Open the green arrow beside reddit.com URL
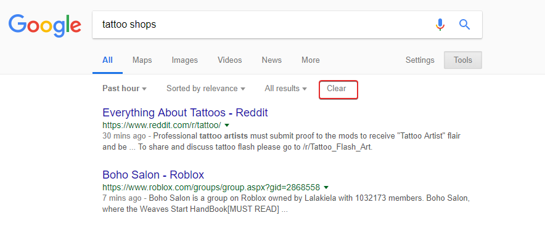 pyautogui.click(x=227, y=124)
